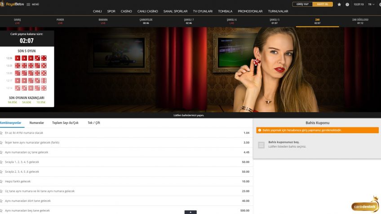Open the CANLI CASİNO menu

147,11
